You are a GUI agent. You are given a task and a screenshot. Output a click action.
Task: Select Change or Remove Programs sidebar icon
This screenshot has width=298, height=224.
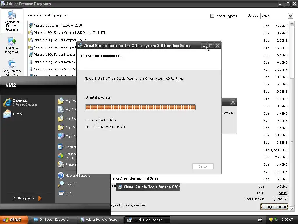12,21
